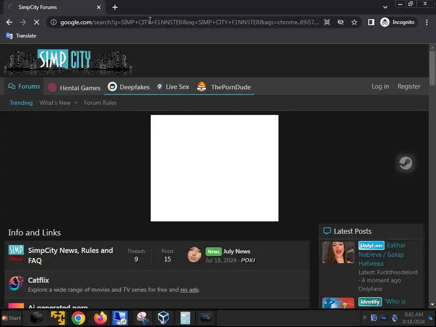This screenshot has height=327, width=436.
Task: Go back with the browser back arrow
Action: click(9, 22)
